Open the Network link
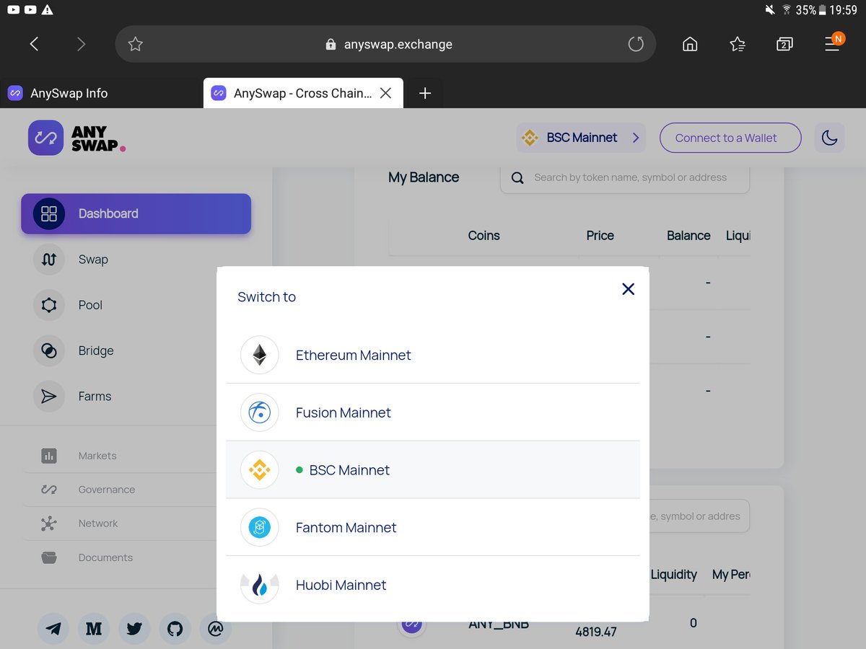The width and height of the screenshot is (866, 649). pyautogui.click(x=98, y=524)
